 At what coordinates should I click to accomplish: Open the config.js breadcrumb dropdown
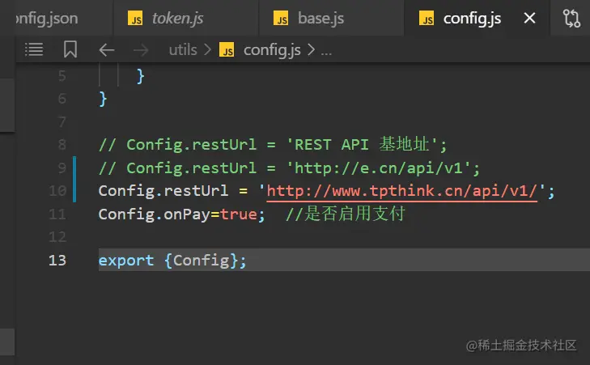click(x=272, y=49)
